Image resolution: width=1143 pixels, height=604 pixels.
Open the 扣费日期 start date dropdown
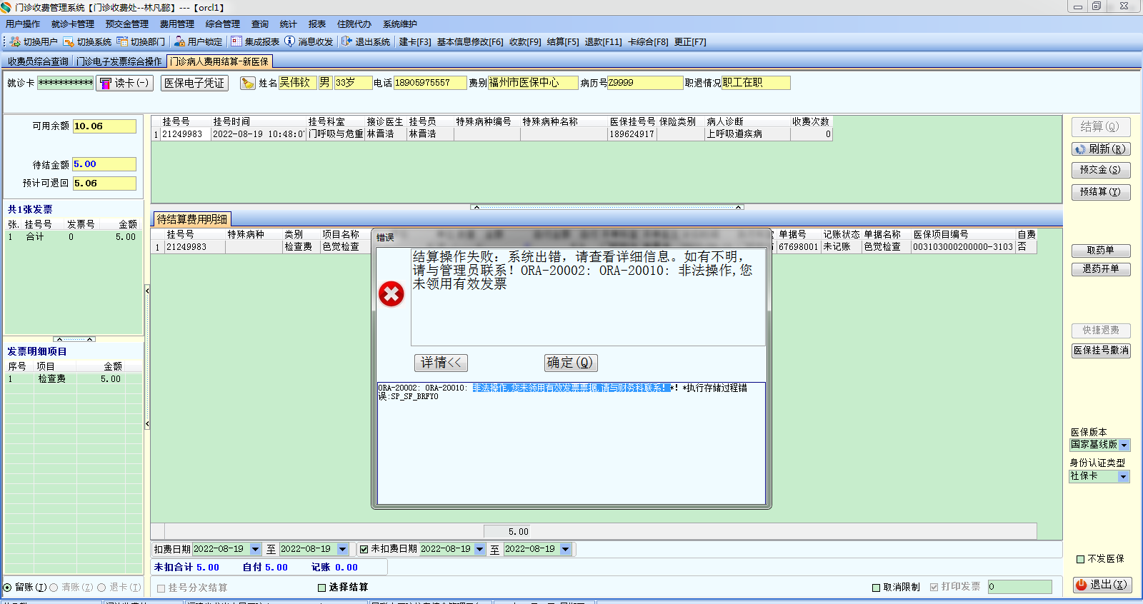click(x=255, y=549)
